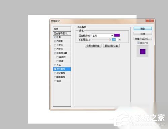Enable the 光泽 satin checkbox
This screenshot has height=129, width=168.
point(55,65)
